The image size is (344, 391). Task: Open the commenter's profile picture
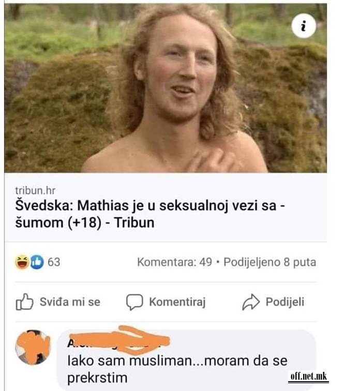point(33,347)
